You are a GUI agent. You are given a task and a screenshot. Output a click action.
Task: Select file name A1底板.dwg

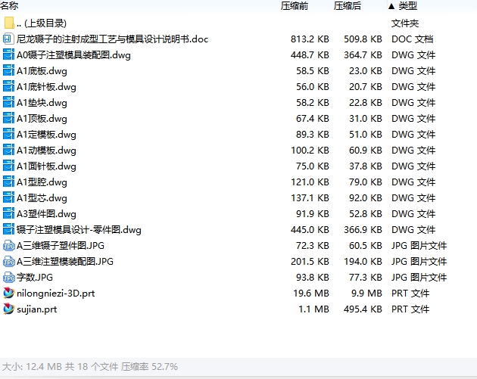[x=42, y=71]
